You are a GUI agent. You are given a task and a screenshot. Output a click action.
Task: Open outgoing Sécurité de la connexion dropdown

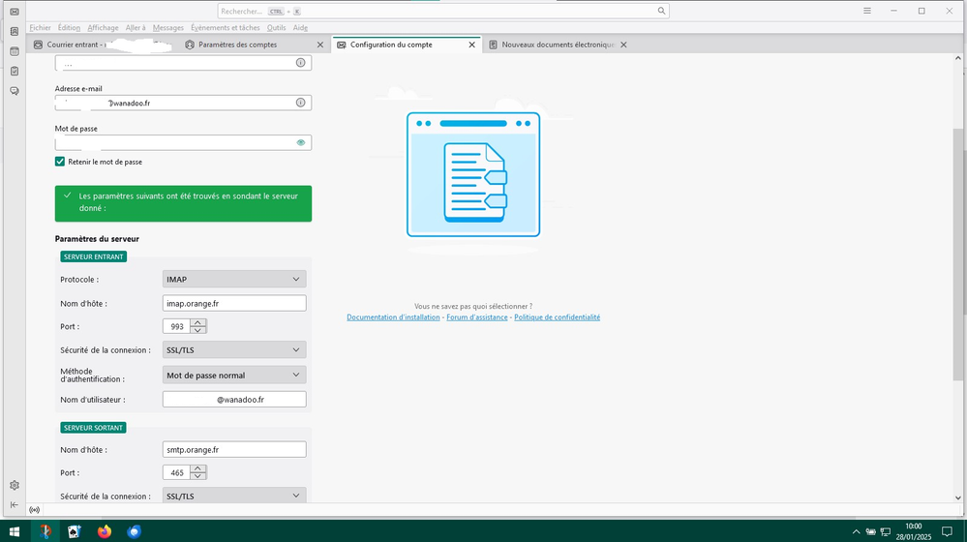[234, 496]
